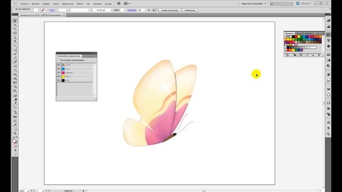Image resolution: width=342 pixels, height=192 pixels.
Task: Click the Ajustar documento button
Action: pyautogui.click(x=170, y=10)
